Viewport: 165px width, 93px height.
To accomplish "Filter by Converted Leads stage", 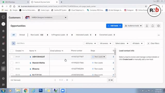I will [107, 35].
